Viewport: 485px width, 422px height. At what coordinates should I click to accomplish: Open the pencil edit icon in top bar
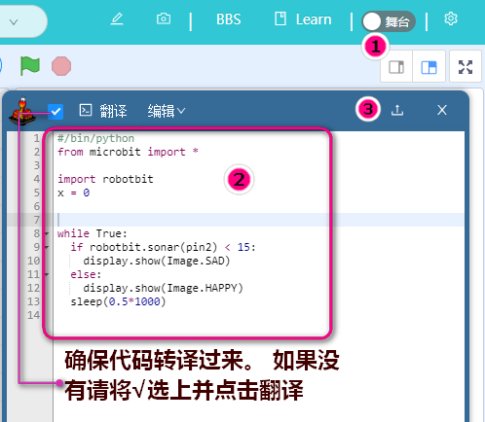point(117,18)
